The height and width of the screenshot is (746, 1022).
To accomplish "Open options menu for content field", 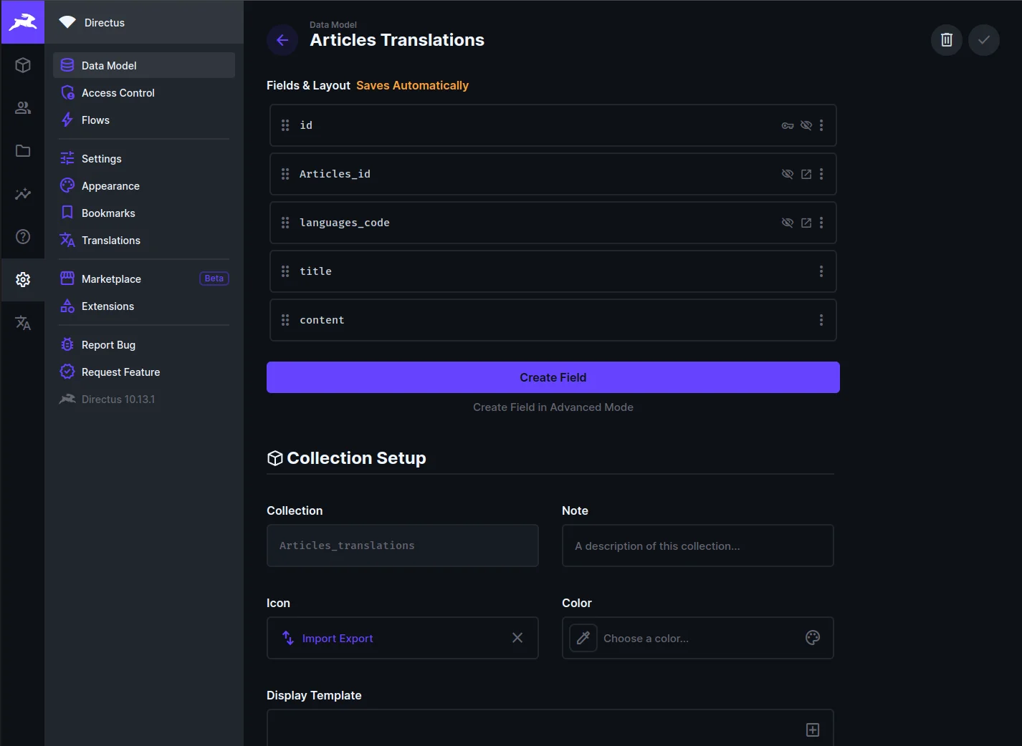I will (x=821, y=320).
